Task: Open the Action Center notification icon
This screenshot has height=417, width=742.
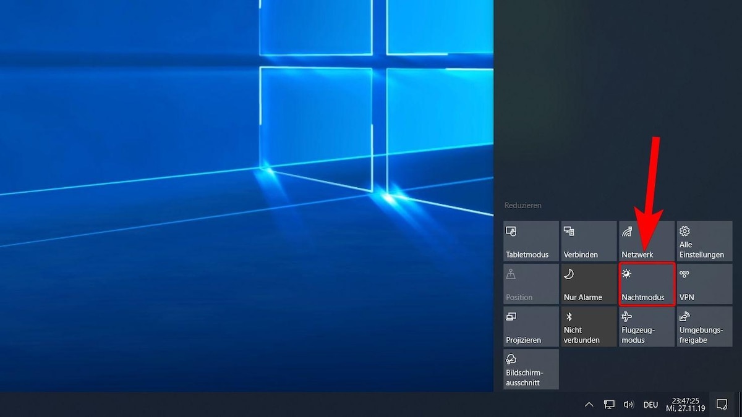Action: [x=721, y=405]
